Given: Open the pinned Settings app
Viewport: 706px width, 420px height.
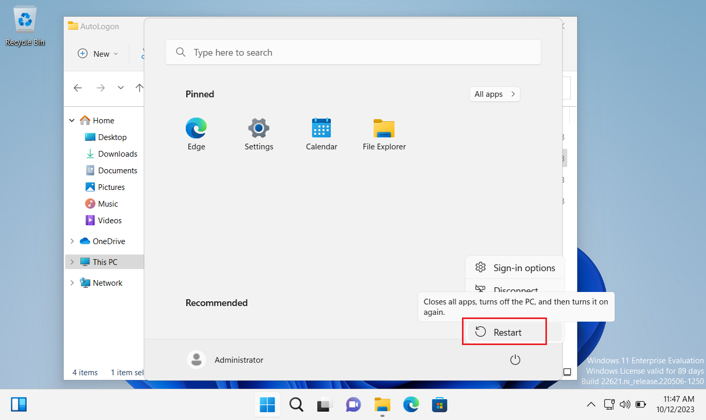Looking at the screenshot, I should coord(259,134).
